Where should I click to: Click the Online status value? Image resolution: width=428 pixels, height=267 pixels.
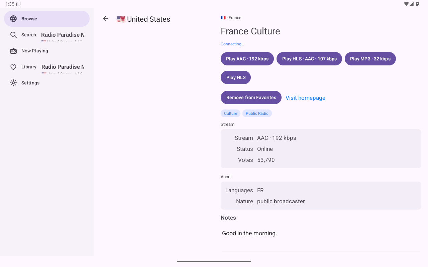coord(265,149)
